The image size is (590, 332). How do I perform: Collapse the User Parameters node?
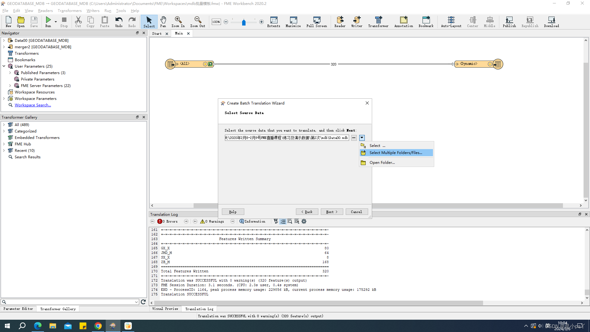pyautogui.click(x=4, y=66)
